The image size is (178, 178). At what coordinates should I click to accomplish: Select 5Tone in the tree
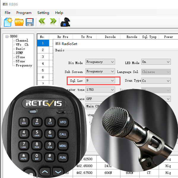[20, 61]
